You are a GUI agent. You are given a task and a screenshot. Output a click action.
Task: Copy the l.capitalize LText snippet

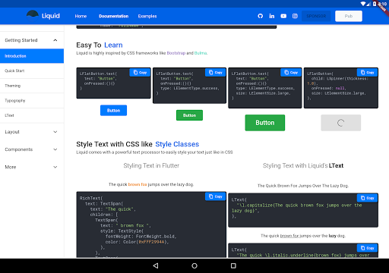tap(367, 198)
